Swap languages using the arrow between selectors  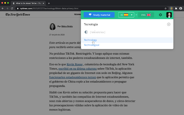pos(136,15)
